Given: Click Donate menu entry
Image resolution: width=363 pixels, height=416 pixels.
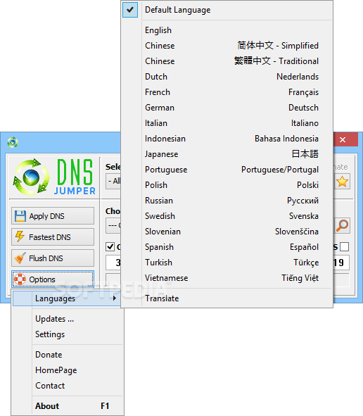Looking at the screenshot, I should [68, 355].
